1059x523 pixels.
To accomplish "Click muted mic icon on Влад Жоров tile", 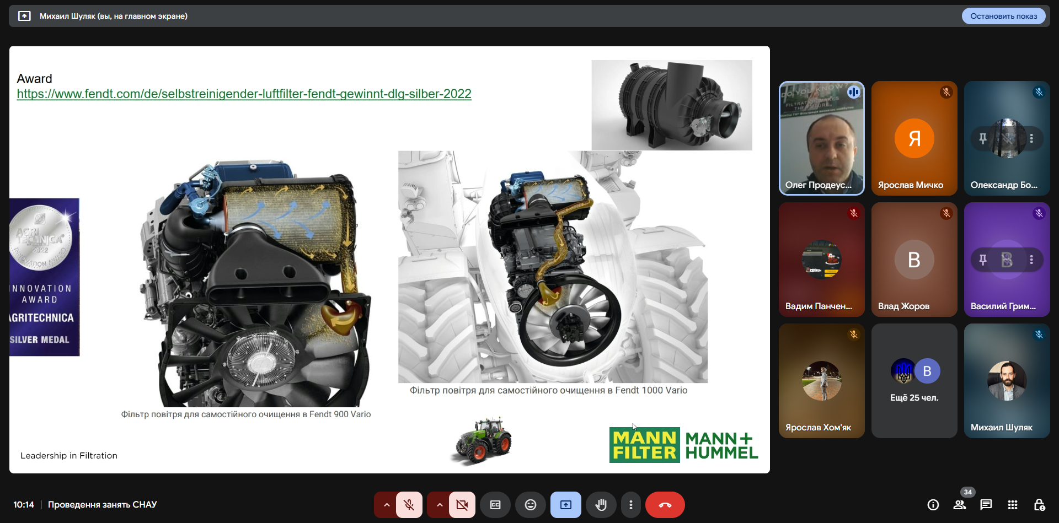I will point(946,213).
